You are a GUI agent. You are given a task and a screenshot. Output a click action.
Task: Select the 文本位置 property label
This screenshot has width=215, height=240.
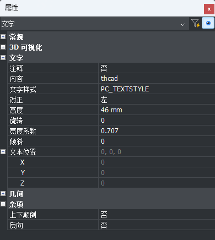pyautogui.click(x=23, y=152)
